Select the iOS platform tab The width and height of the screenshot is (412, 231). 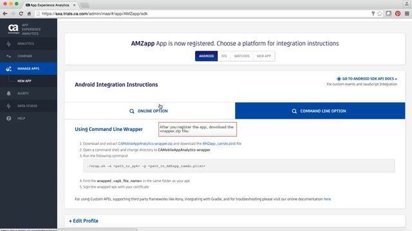point(224,56)
